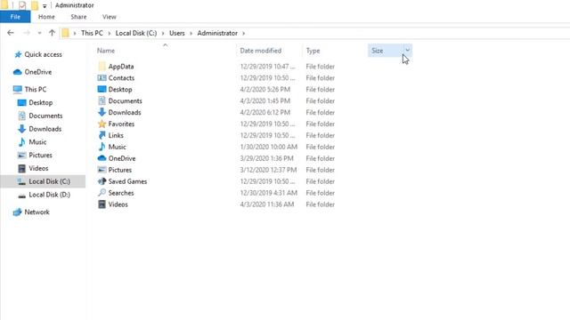The image size is (570, 320).
Task: Click the OneDrive cloud icon in sidebar
Action: pyautogui.click(x=18, y=72)
